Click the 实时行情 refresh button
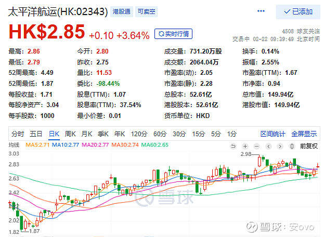The width and height of the screenshot is (324, 237). [x=173, y=34]
